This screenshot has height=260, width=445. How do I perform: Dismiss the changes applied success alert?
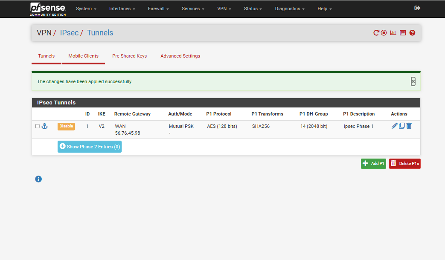(x=413, y=81)
